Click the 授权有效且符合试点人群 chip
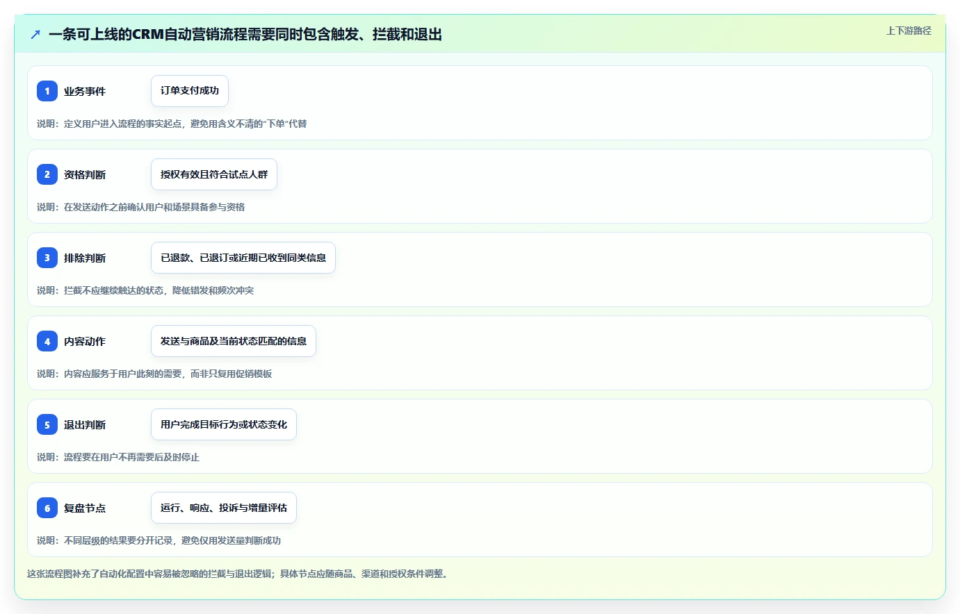960x614 pixels. 214,174
